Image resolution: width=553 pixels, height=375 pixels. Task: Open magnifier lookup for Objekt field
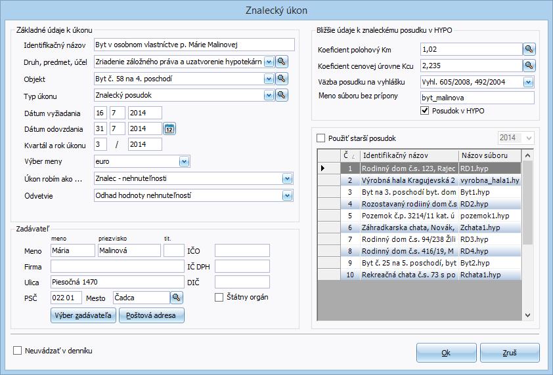(x=282, y=78)
